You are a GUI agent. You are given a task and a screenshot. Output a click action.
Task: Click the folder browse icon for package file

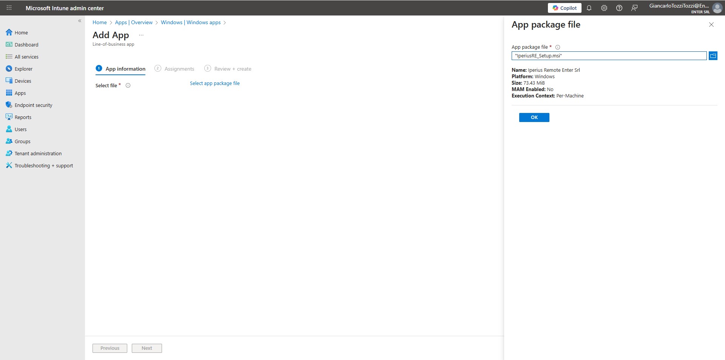pyautogui.click(x=713, y=56)
